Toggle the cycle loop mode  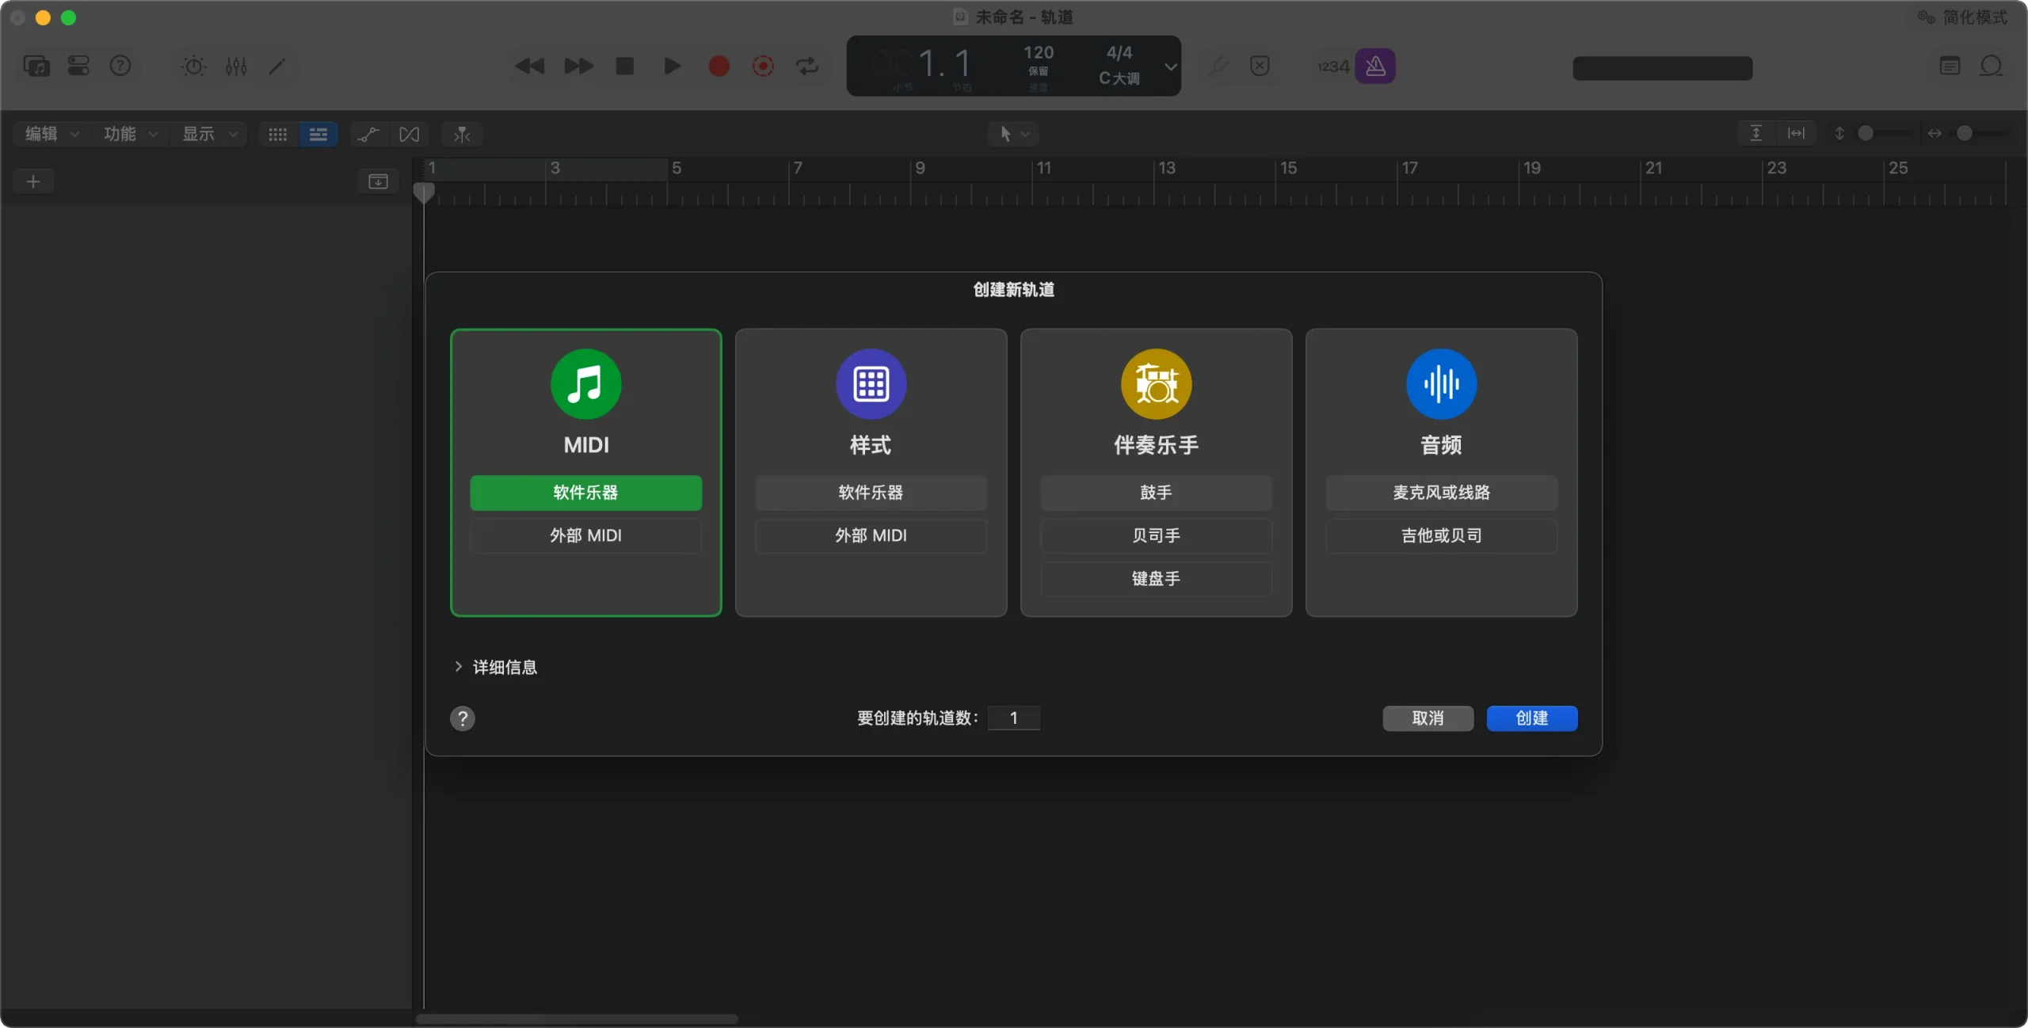point(807,66)
